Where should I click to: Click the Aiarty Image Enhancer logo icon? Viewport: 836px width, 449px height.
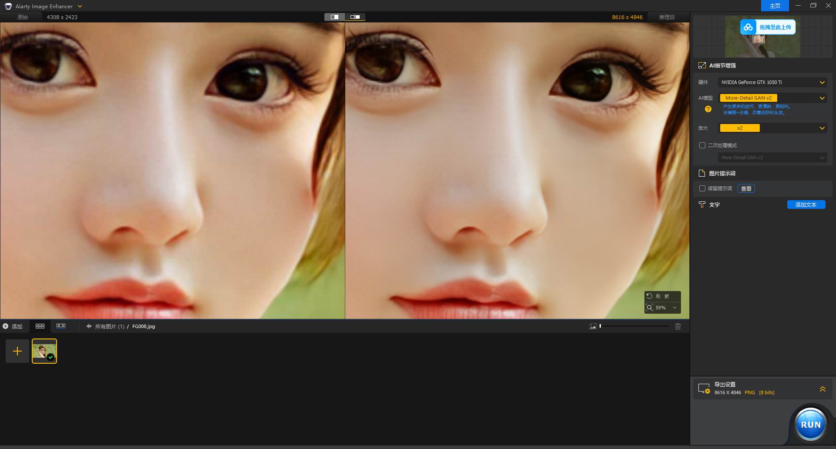coord(8,6)
